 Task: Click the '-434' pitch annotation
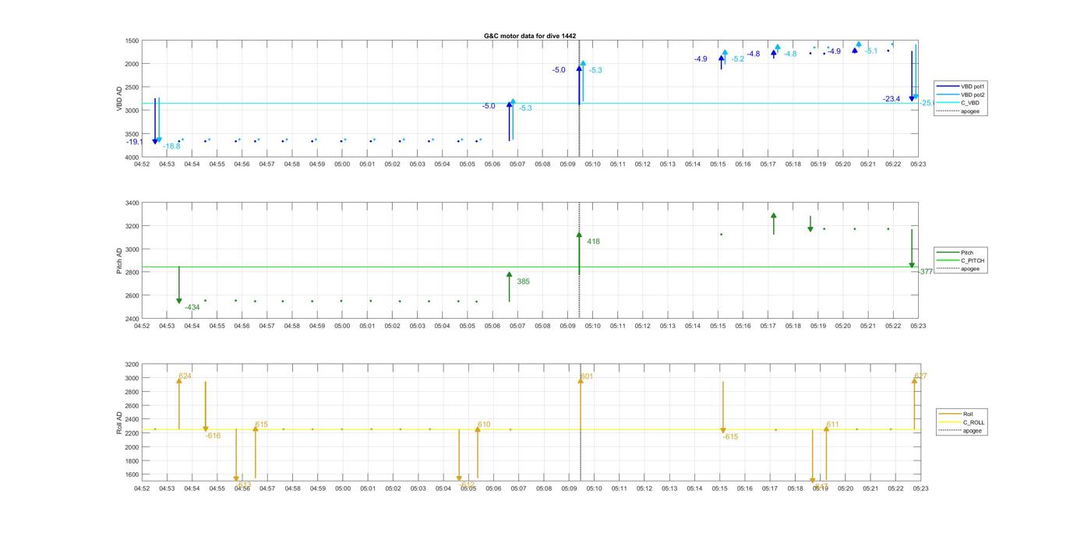click(192, 308)
